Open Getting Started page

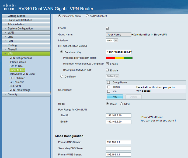(26, 16)
